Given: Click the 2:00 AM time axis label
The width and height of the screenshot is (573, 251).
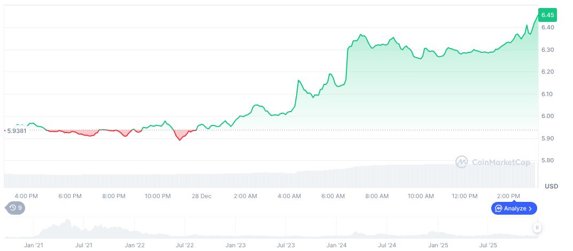Looking at the screenshot, I should (245, 196).
